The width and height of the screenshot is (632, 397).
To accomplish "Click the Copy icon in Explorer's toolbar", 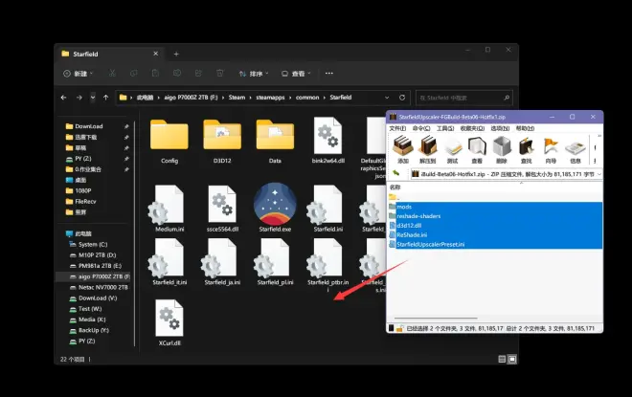I will [x=133, y=74].
